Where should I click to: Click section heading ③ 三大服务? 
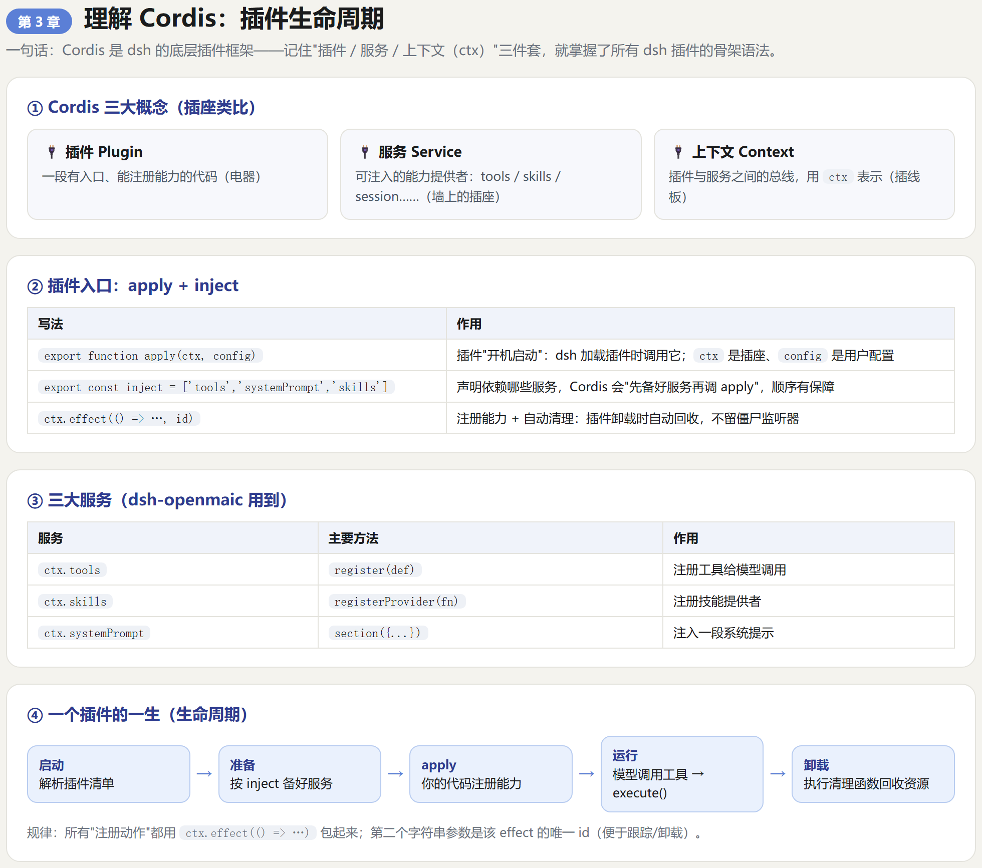[x=157, y=500]
